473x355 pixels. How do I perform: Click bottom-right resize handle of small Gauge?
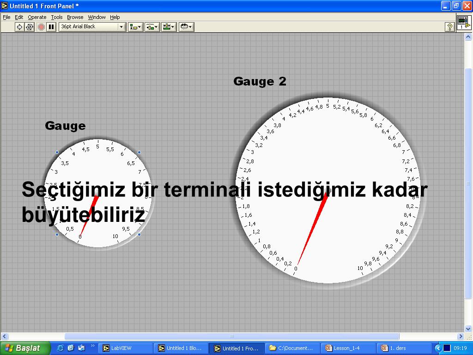[x=139, y=234]
